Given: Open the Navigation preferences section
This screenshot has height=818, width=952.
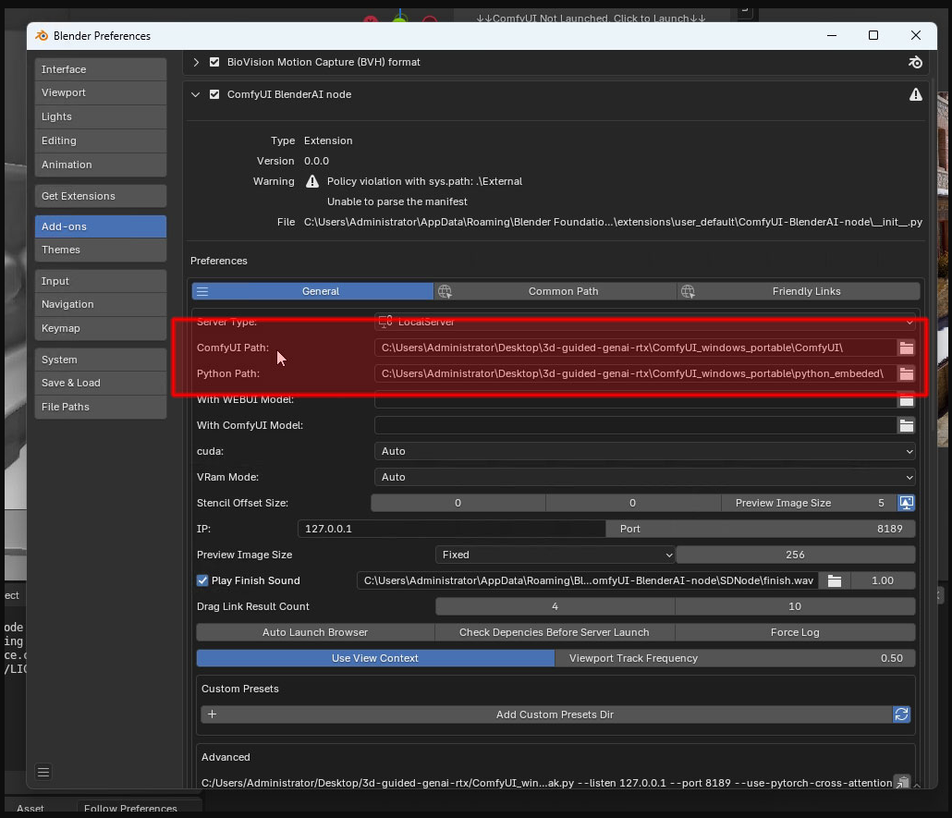Looking at the screenshot, I should (100, 304).
